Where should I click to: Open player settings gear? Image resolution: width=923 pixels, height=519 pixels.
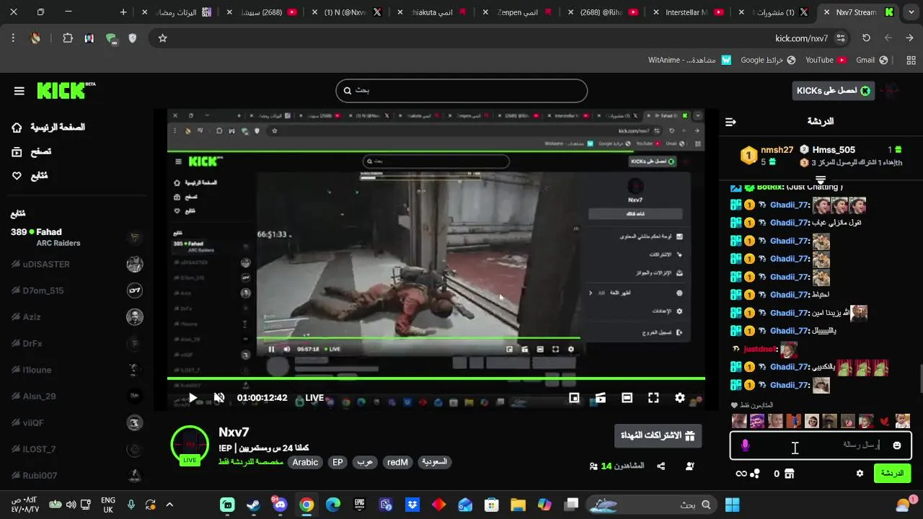click(679, 398)
